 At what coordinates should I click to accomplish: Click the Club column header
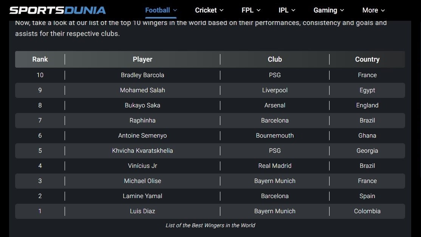pyautogui.click(x=275, y=59)
